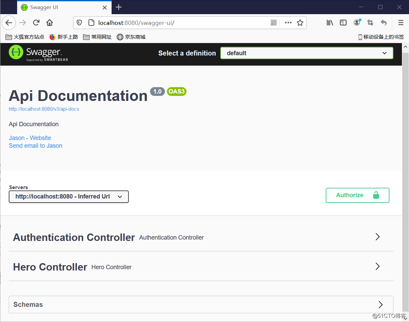Click the OAS3 badge
The height and width of the screenshot is (322, 409).
tap(177, 92)
